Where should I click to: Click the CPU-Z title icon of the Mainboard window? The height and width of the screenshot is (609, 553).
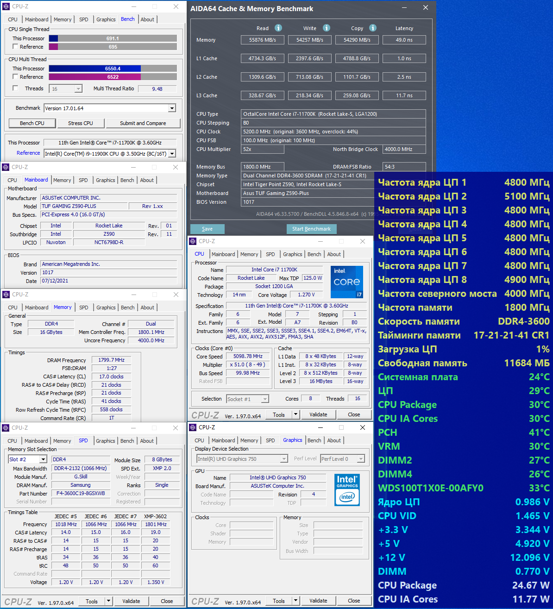tap(6, 167)
